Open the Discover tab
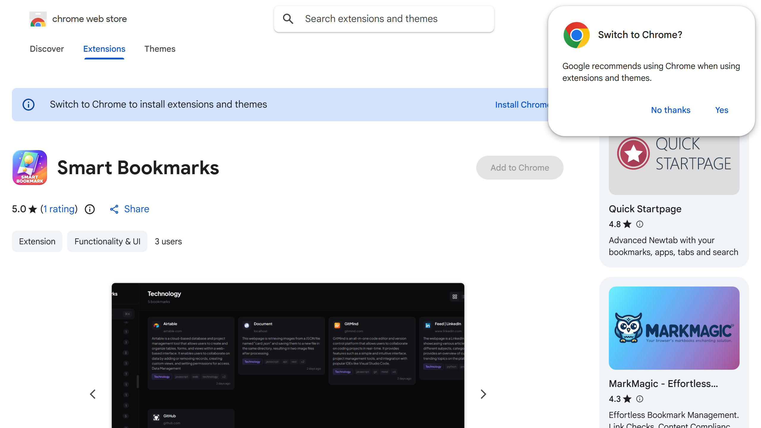Screen dimensions: 761x428 [x=47, y=49]
